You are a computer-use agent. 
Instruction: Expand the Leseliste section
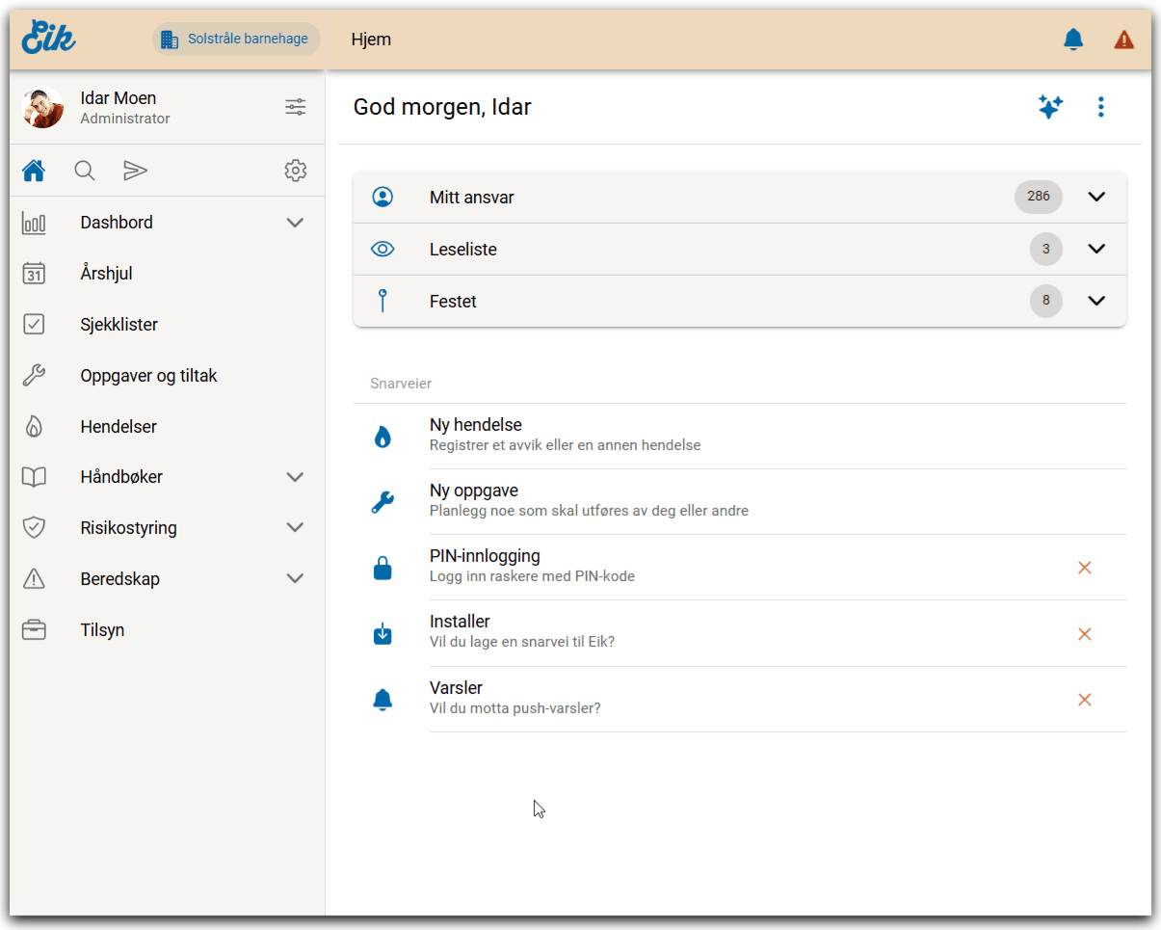[x=1095, y=249]
